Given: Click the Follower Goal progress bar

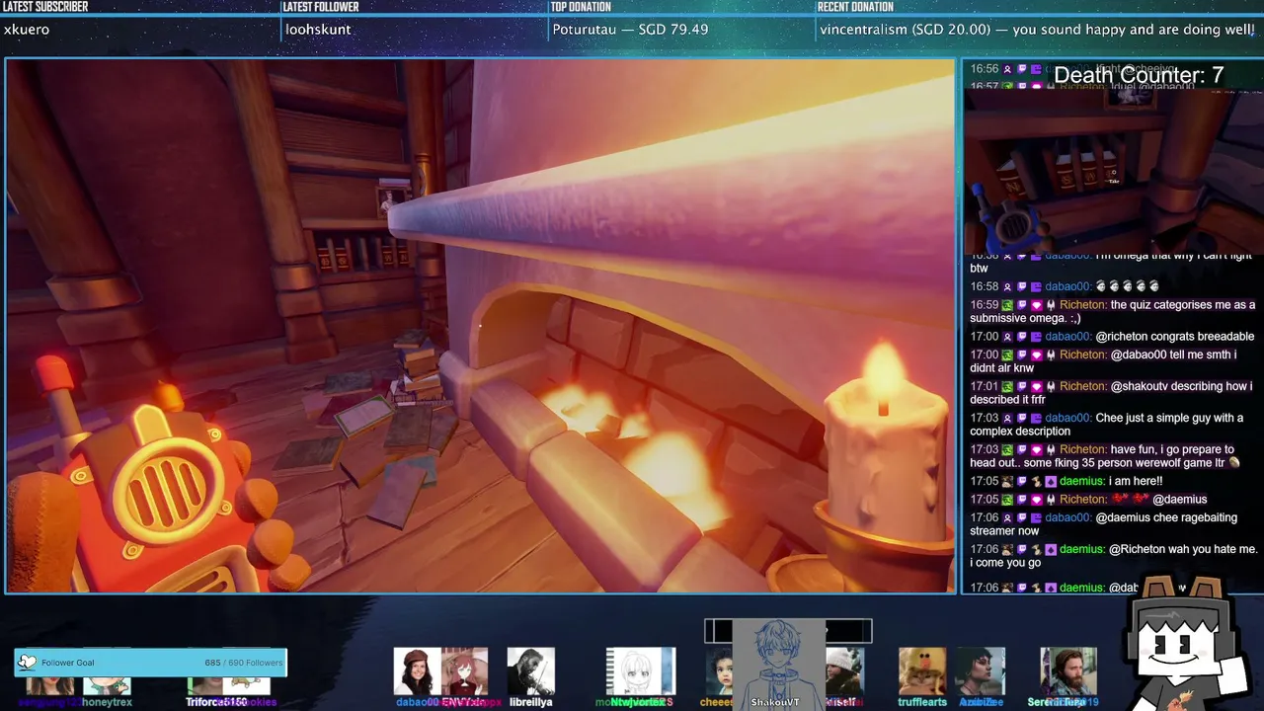Looking at the screenshot, I should coord(151,663).
